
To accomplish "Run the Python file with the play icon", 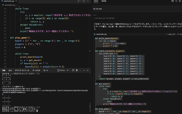I will click(78, 1).
